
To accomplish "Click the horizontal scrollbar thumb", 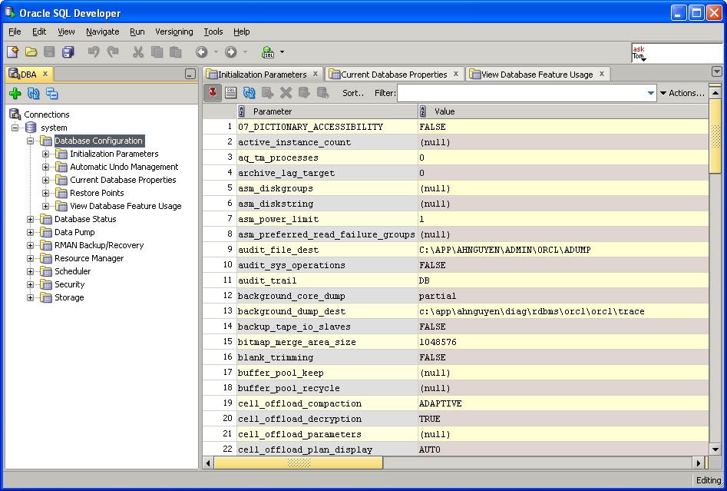I will 299,463.
